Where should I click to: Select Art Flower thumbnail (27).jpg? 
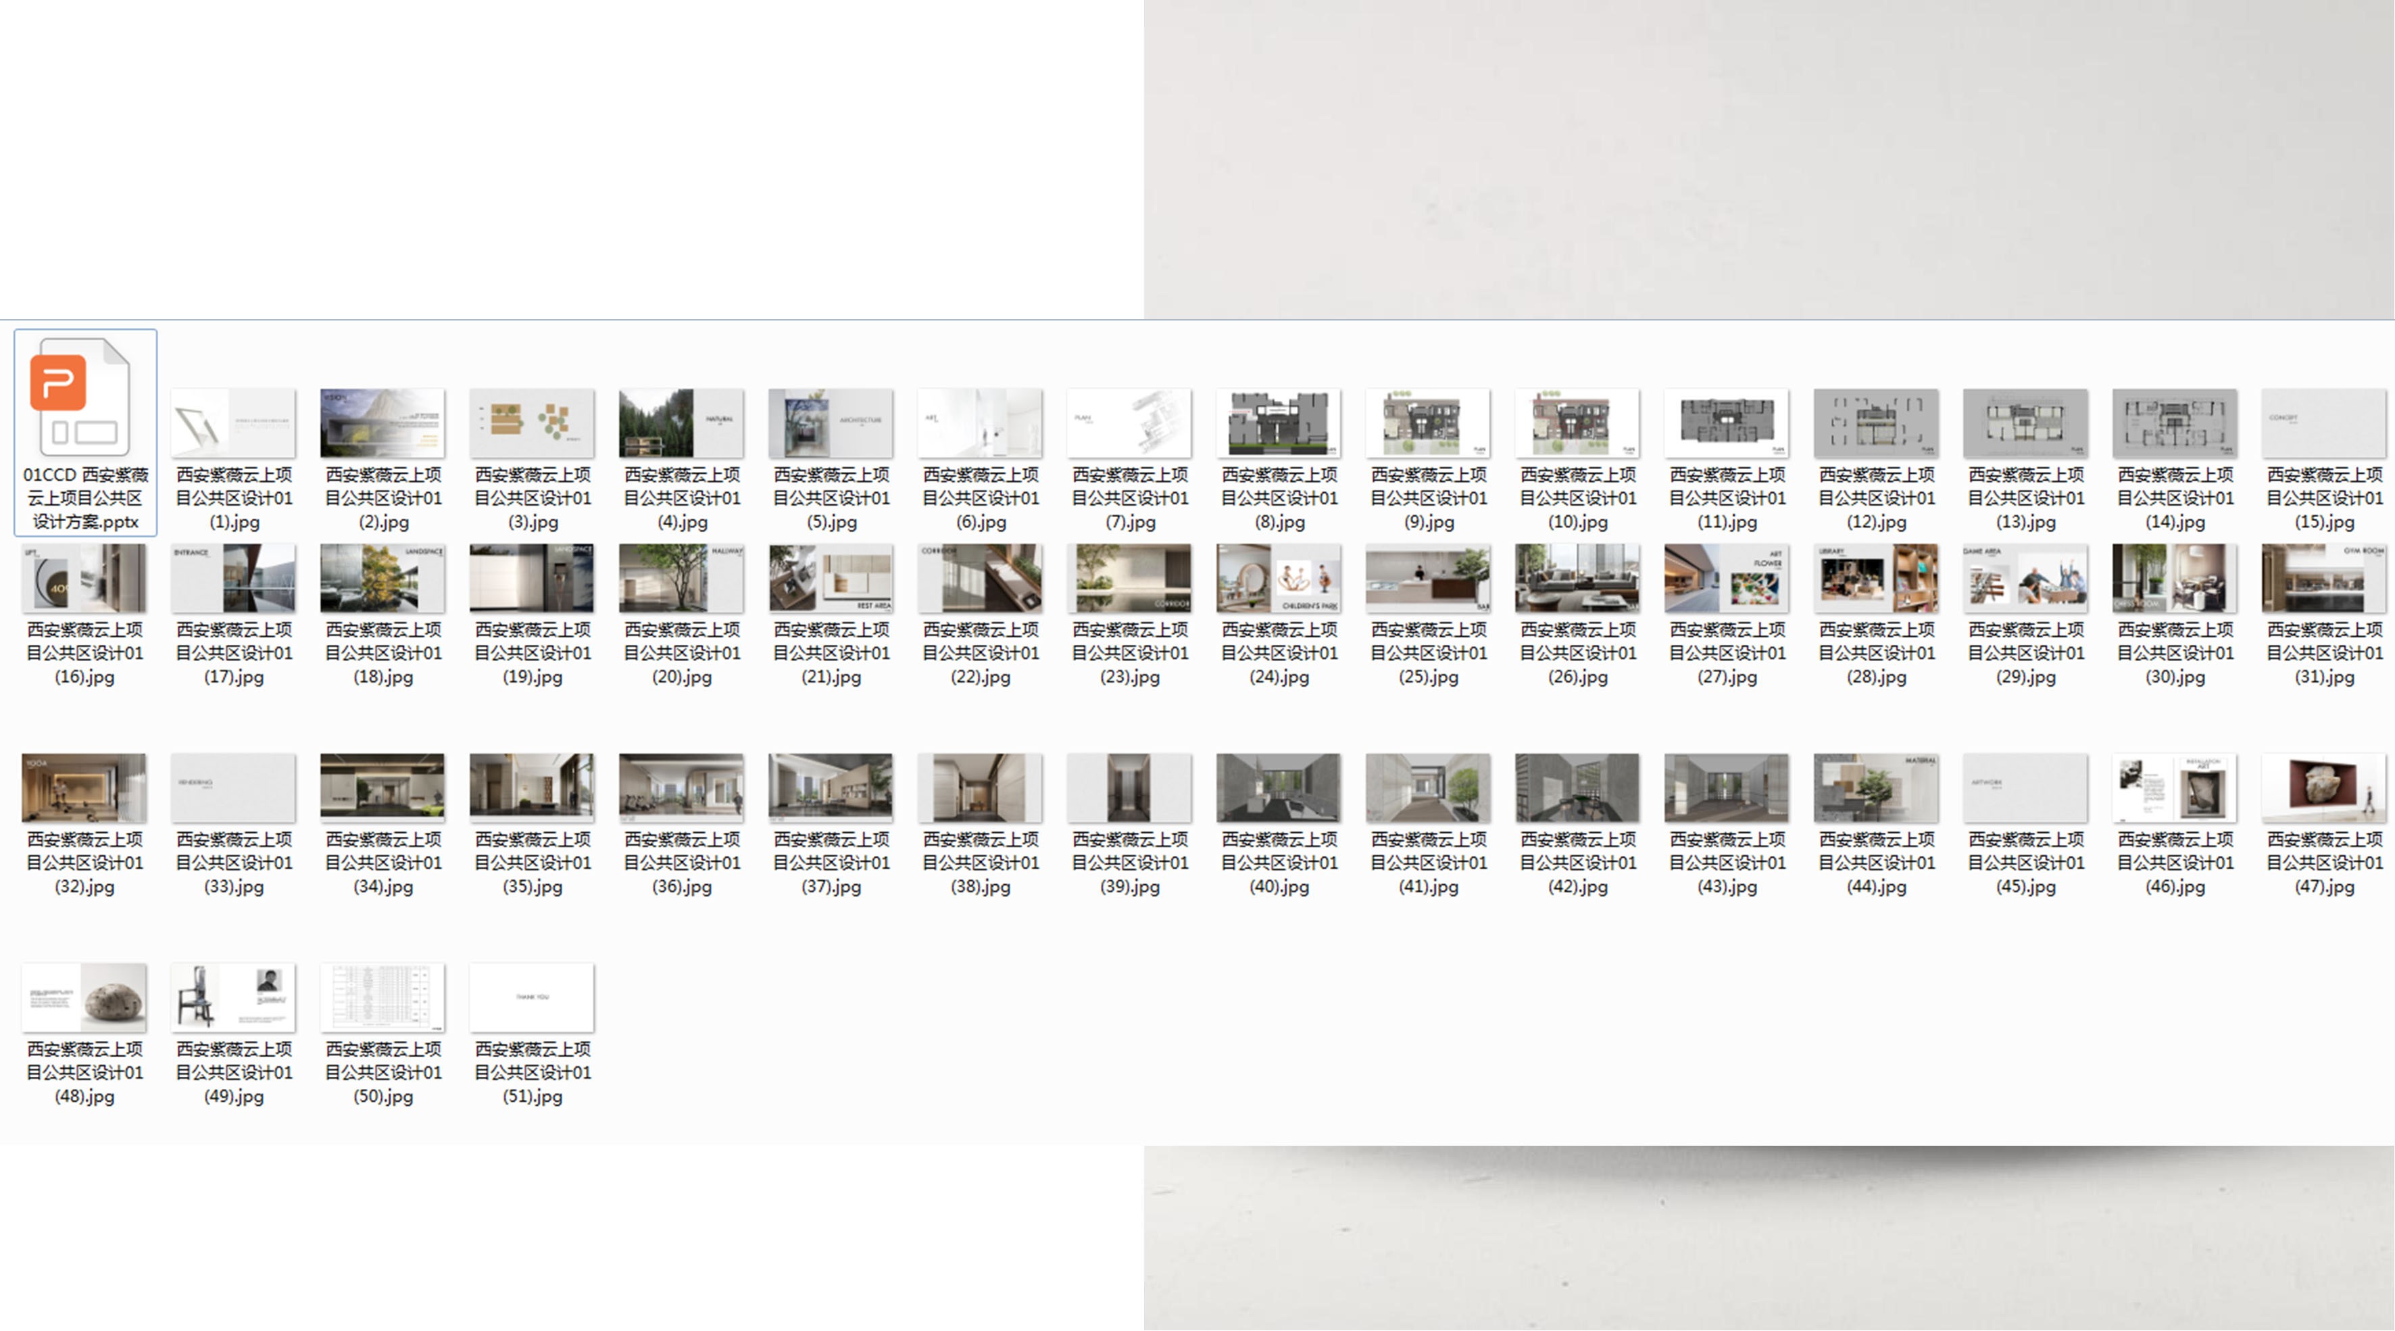pos(1727,579)
